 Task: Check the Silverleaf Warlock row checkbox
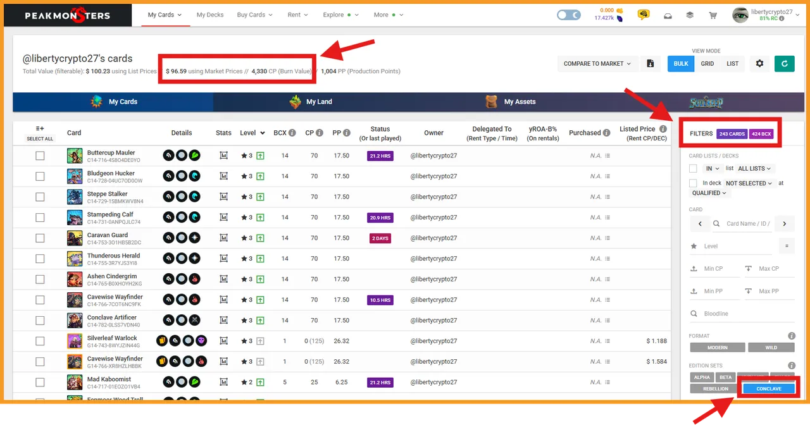(40, 341)
